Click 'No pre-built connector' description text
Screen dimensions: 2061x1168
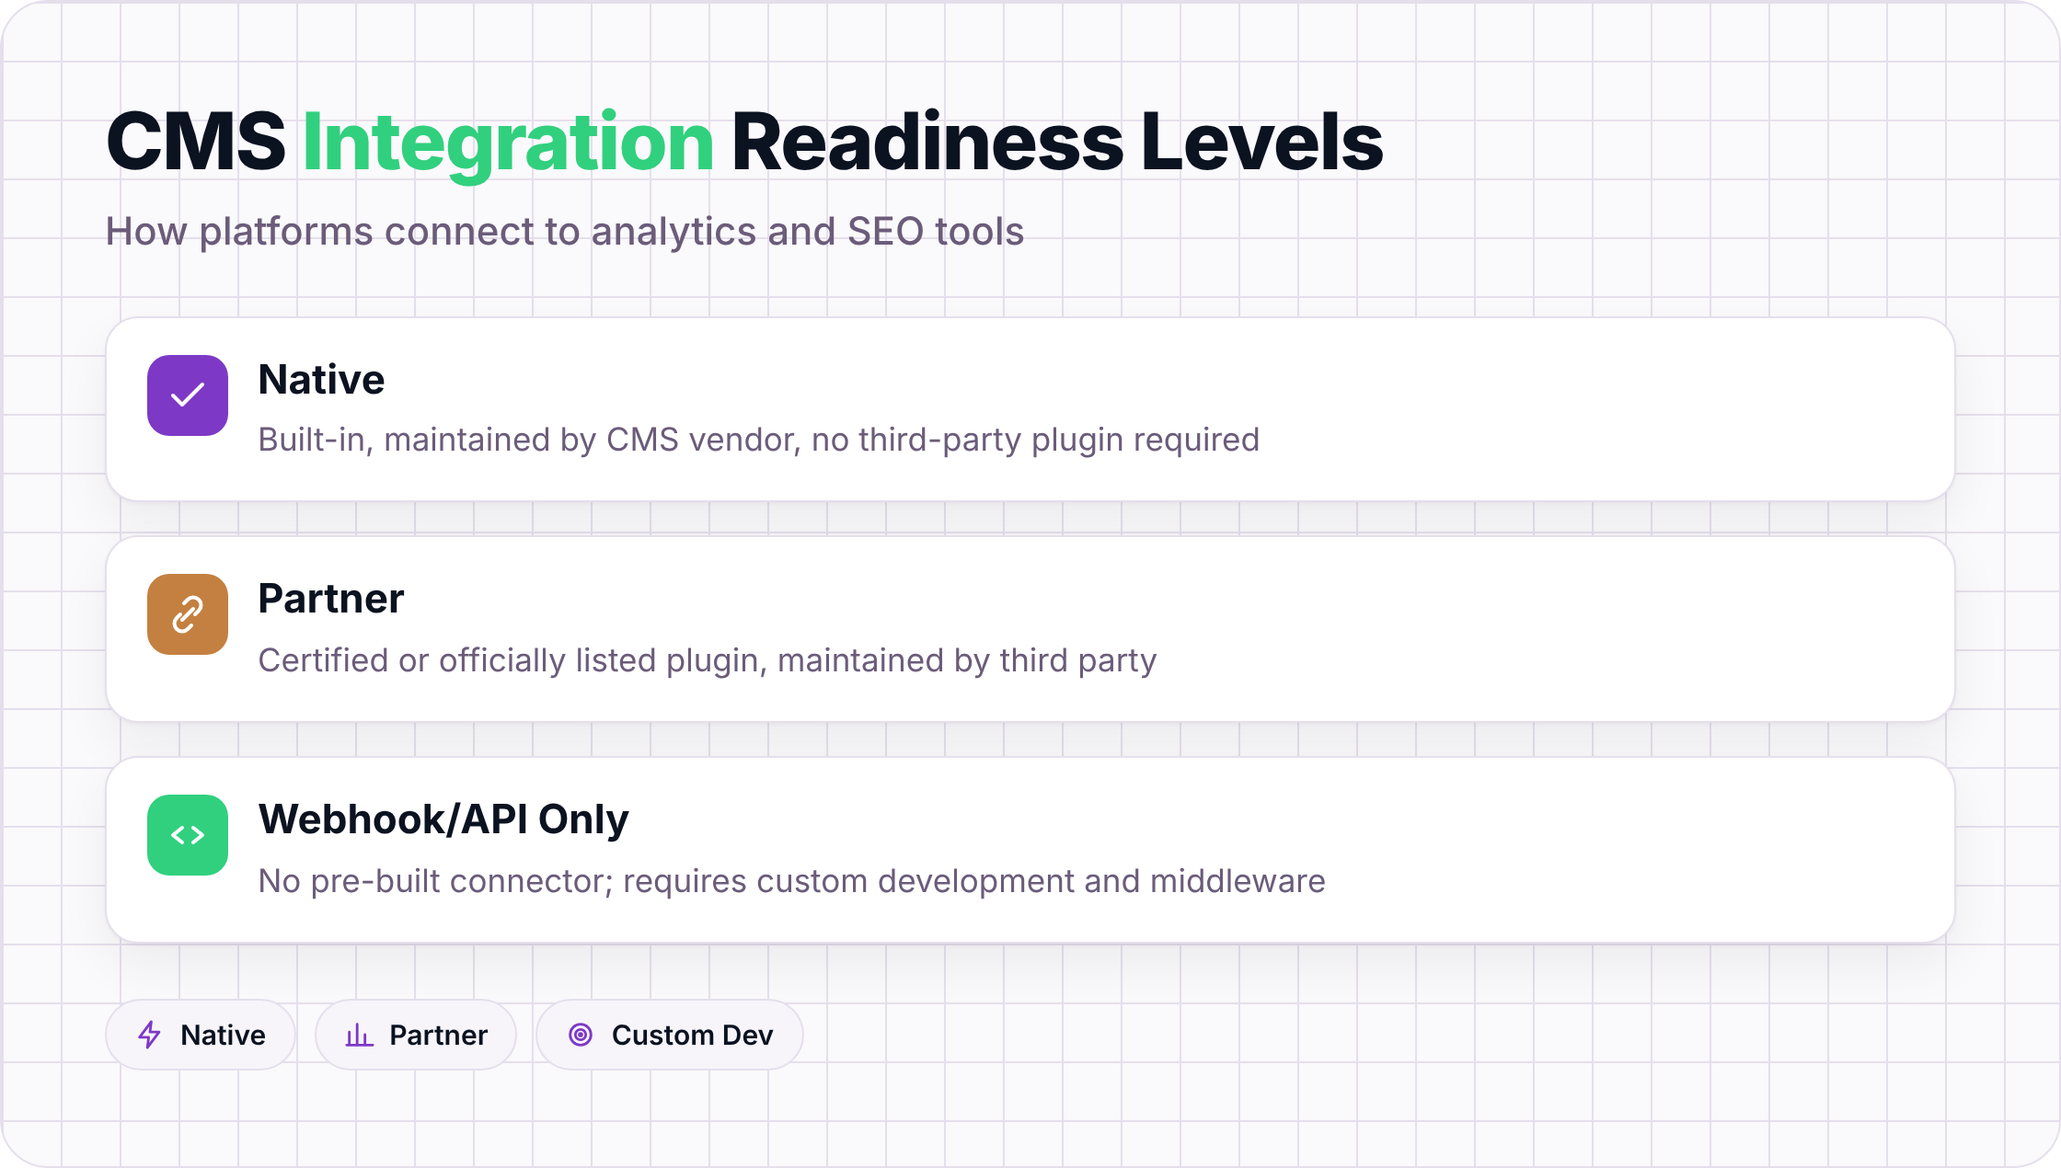click(791, 881)
